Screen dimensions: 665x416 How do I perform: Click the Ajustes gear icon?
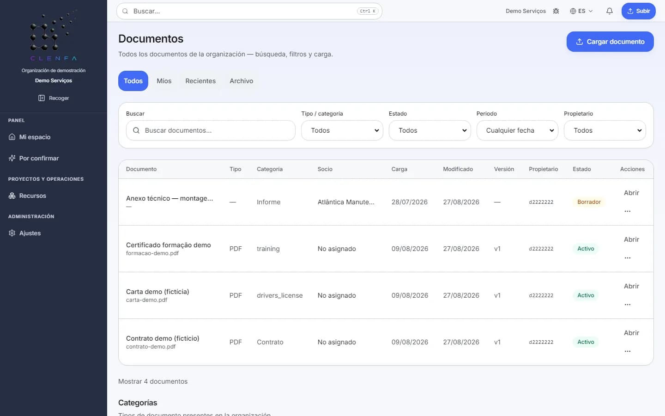pos(12,233)
